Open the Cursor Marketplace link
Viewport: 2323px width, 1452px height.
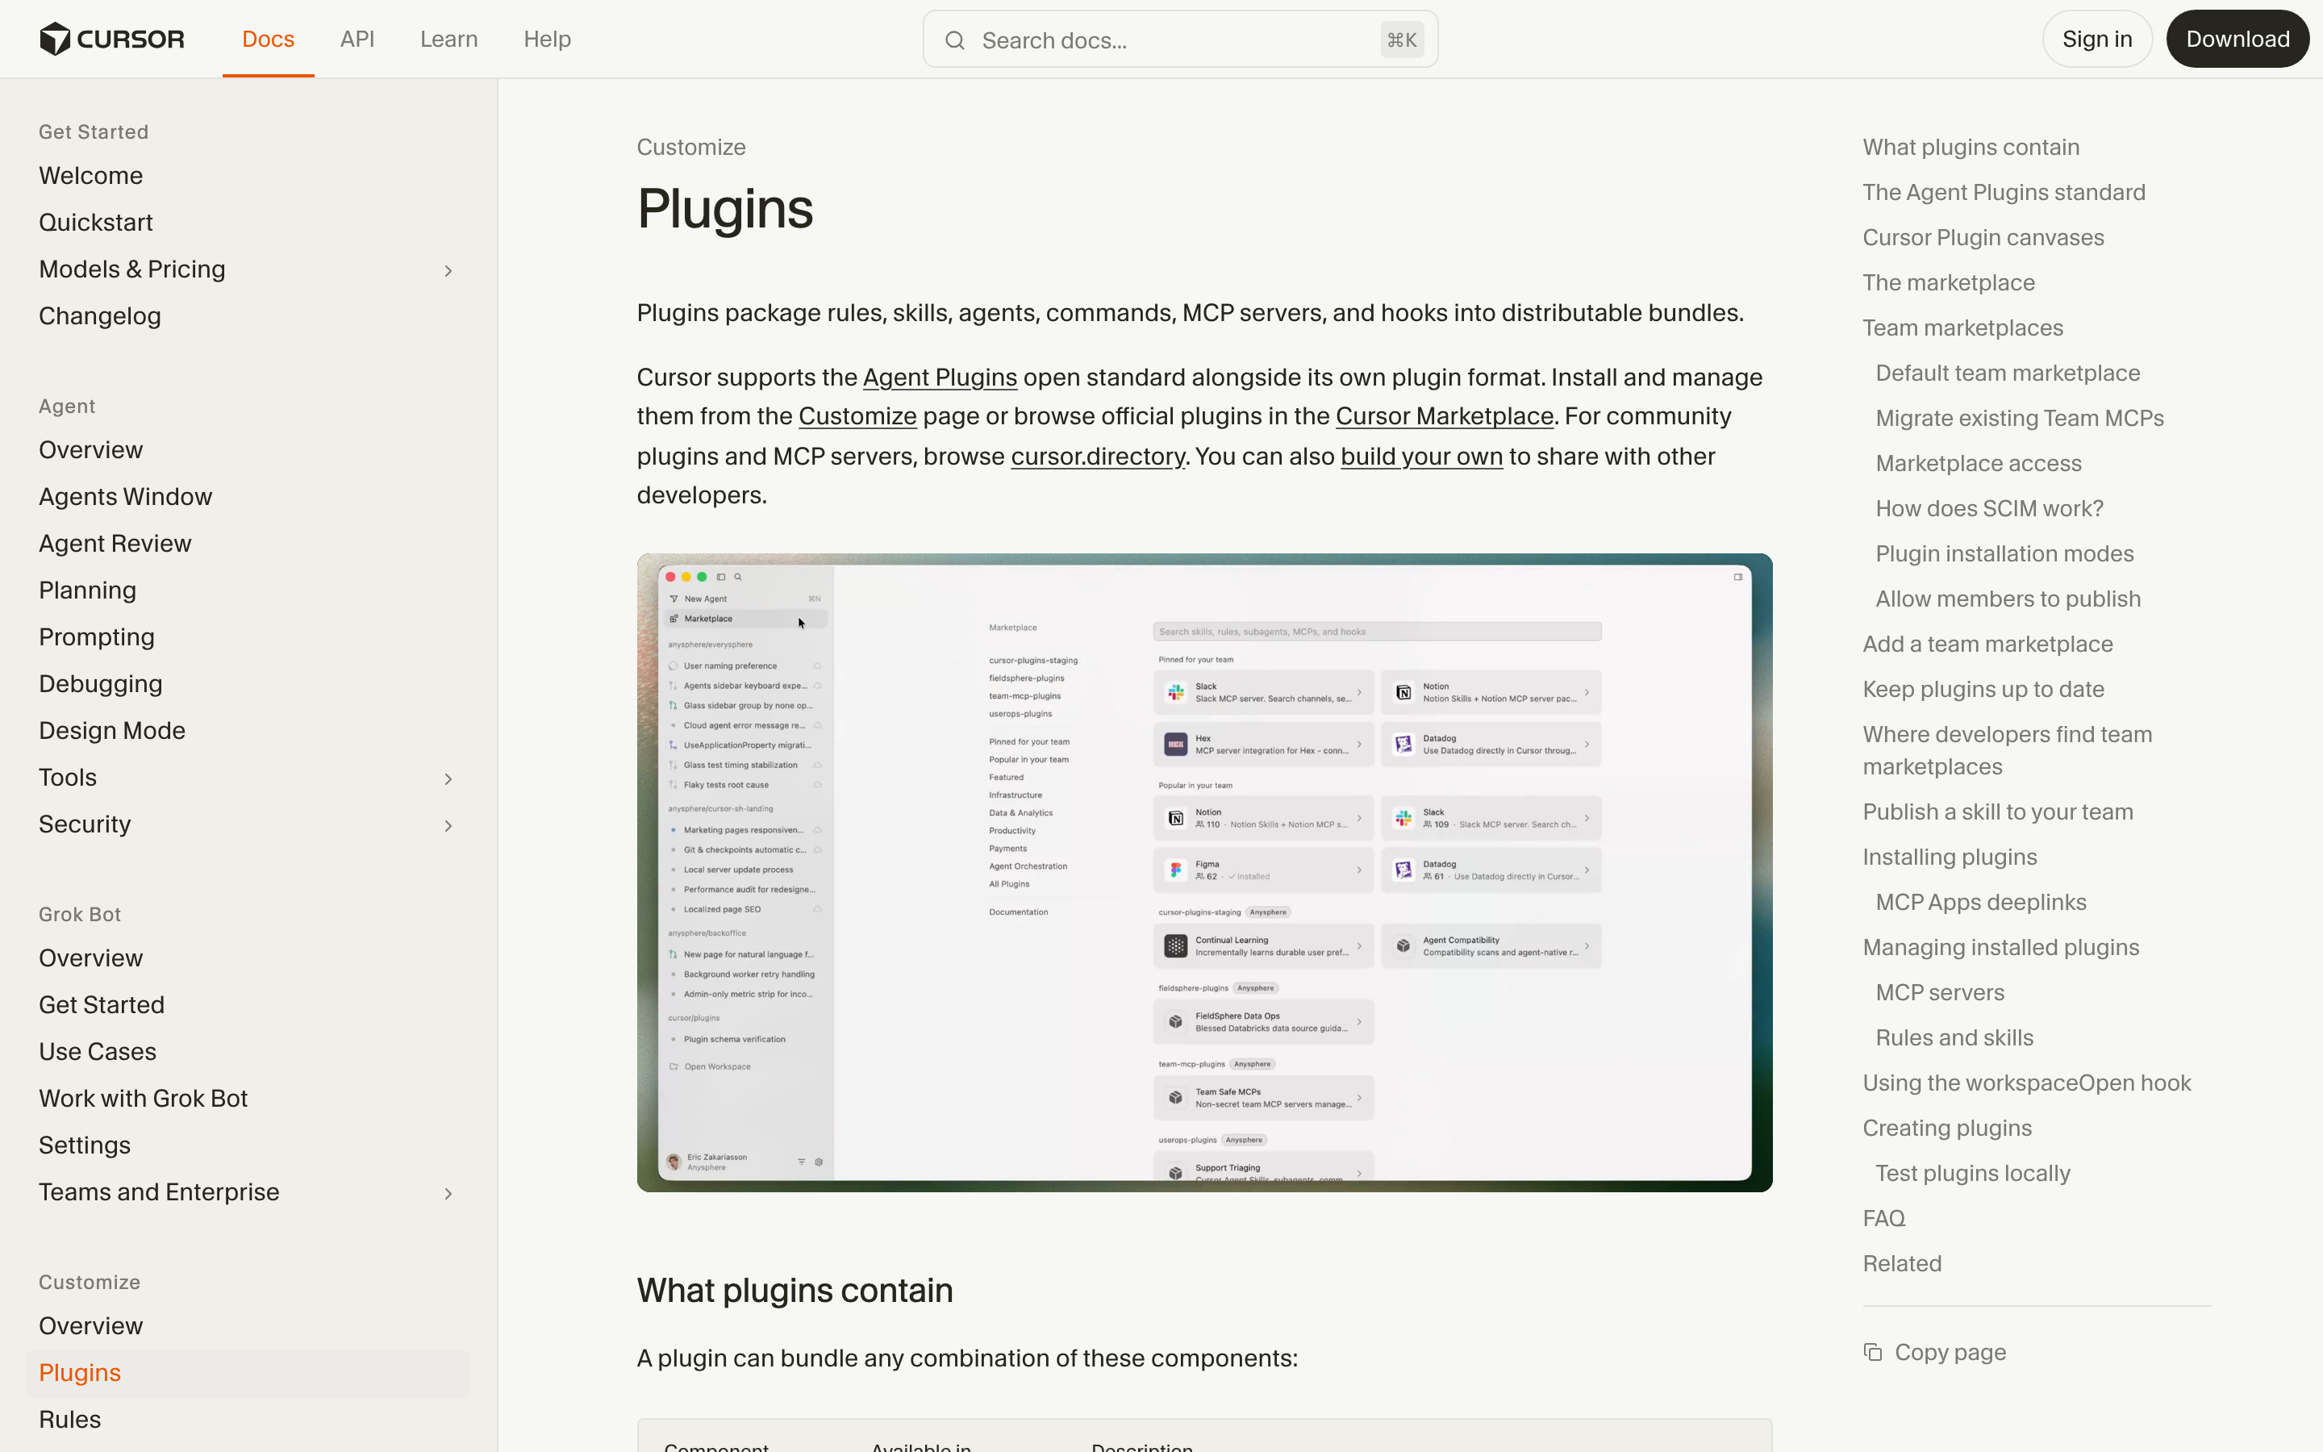pos(1444,415)
